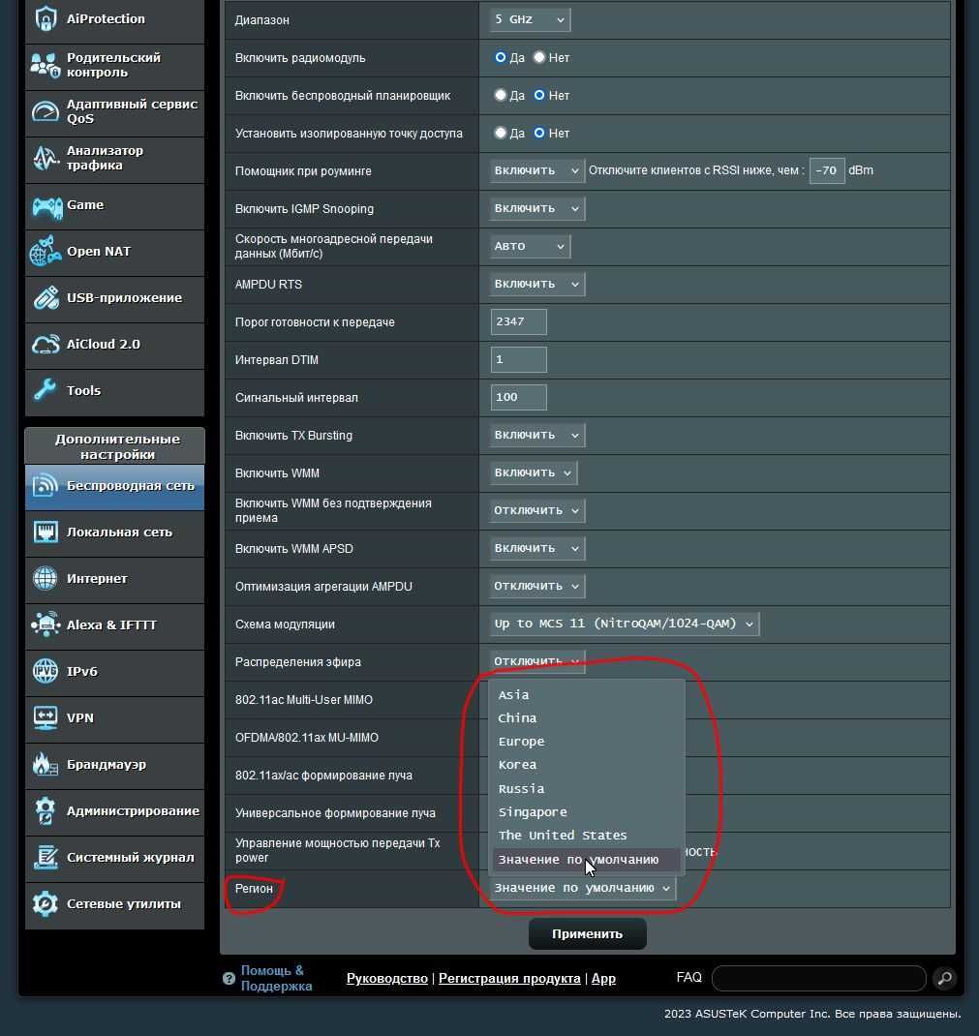Open Traffic Analyzer wave icon
Image resolution: width=979 pixels, height=1036 pixels.
pos(45,158)
